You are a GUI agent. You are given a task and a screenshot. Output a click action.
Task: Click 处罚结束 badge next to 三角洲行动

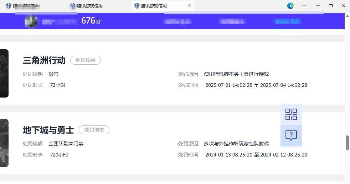(86, 60)
